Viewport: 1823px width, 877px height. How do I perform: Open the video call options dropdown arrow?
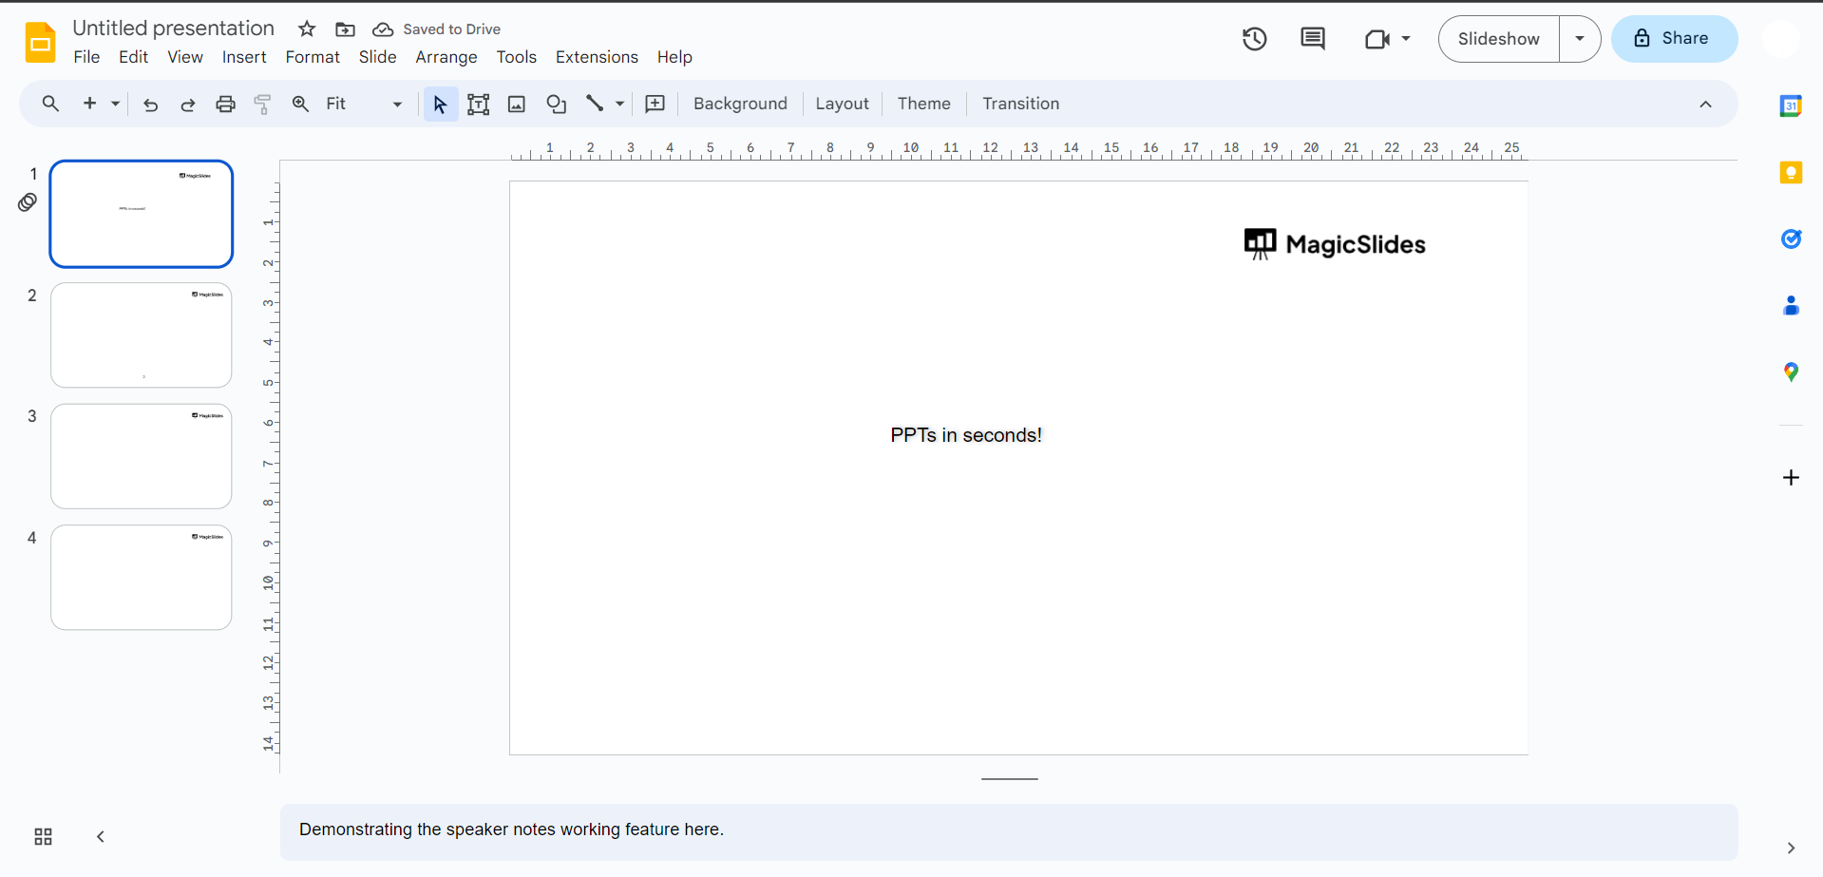[x=1406, y=39]
